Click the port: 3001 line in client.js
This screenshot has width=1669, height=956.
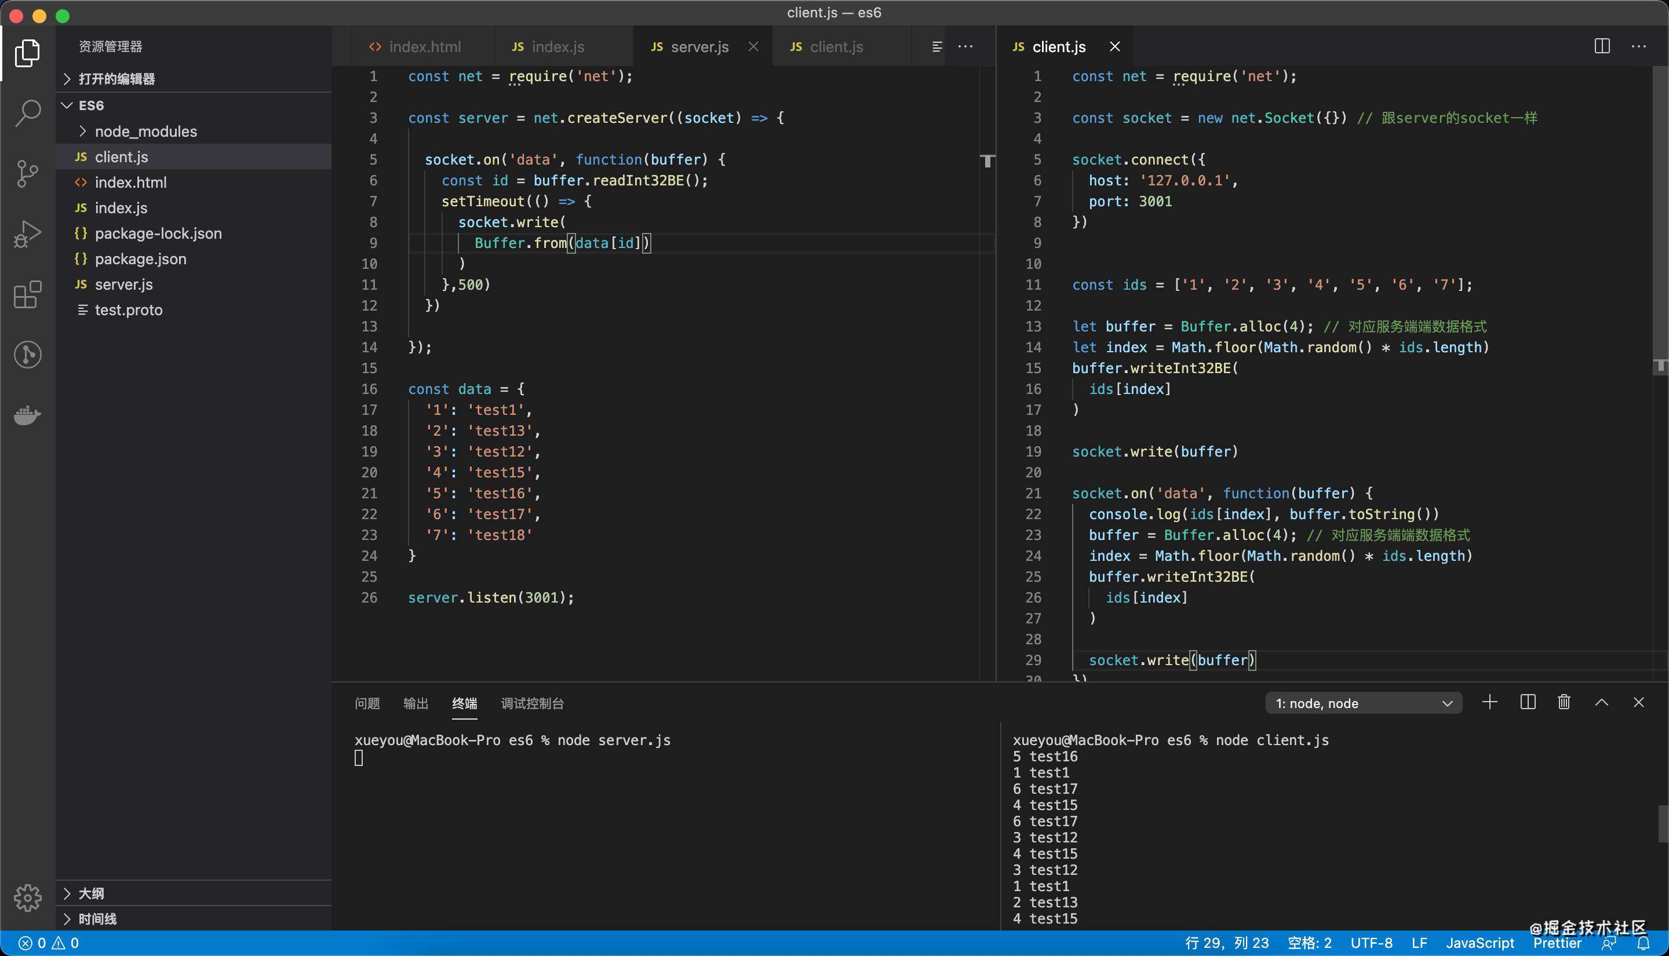click(1130, 202)
